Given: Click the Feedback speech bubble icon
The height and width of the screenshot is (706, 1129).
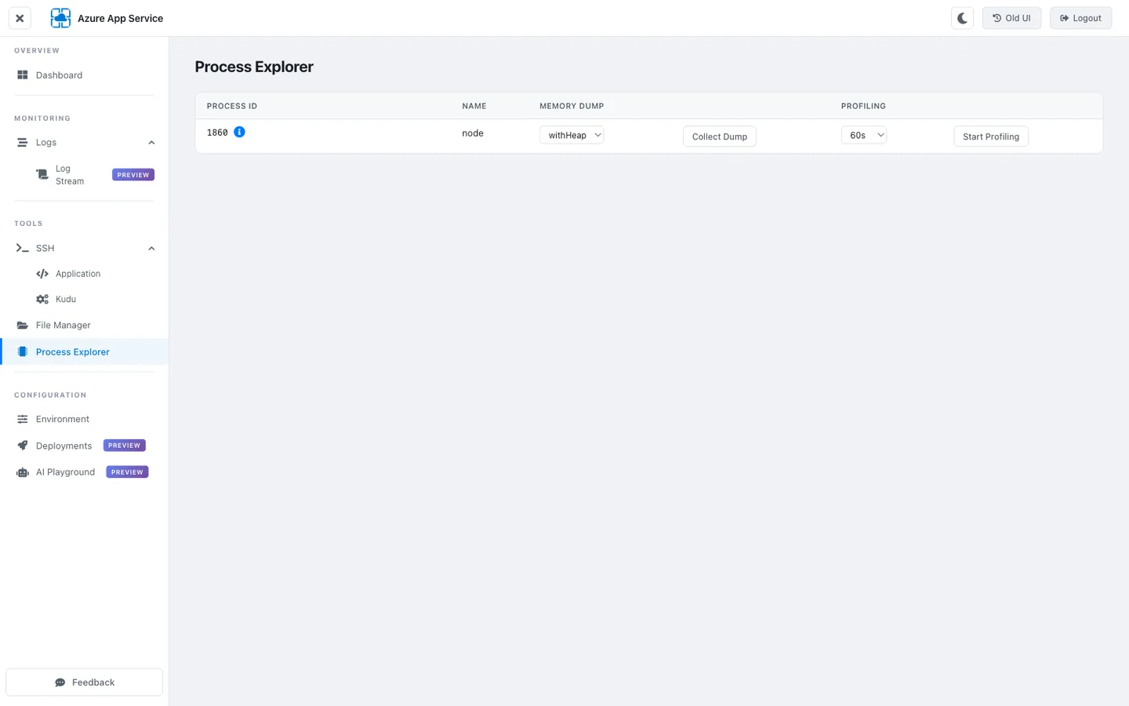Looking at the screenshot, I should pyautogui.click(x=60, y=682).
